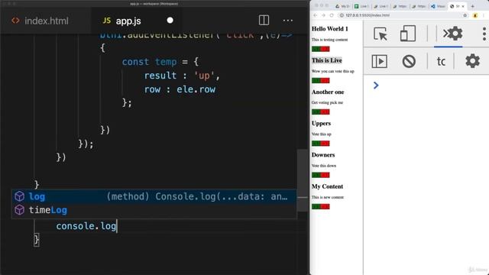This screenshot has width=489, height=275.
Task: Open the DevTools more tabs chevron
Action: (445, 33)
